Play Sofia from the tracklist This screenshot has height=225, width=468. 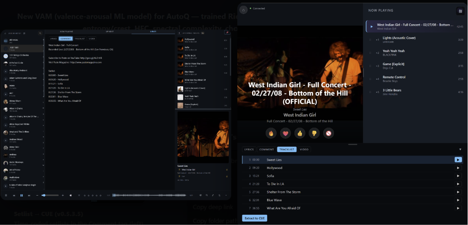[x=458, y=176]
